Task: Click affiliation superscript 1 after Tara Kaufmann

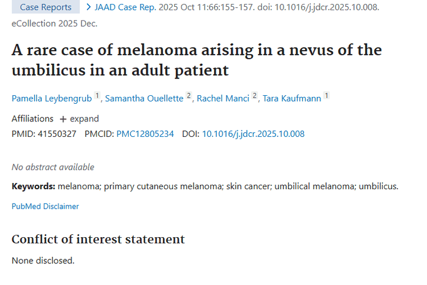Action: coord(327,96)
